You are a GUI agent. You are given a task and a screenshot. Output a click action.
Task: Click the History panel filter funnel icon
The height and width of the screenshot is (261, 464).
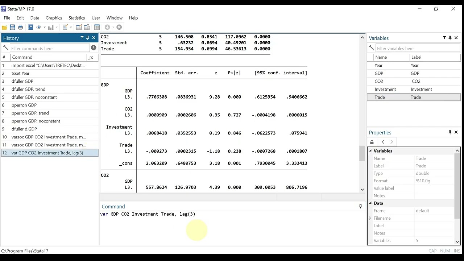click(x=82, y=38)
